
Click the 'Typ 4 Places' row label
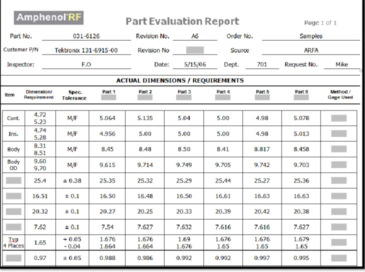[13, 242]
